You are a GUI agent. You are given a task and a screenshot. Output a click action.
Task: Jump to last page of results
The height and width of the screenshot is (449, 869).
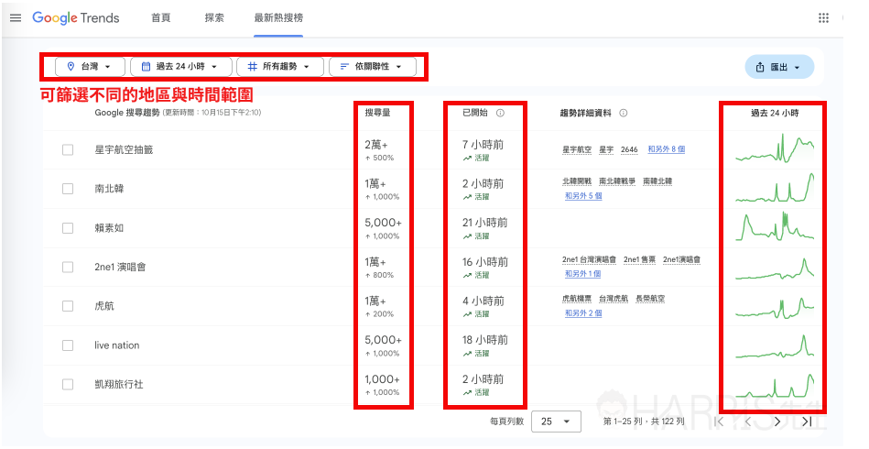tap(807, 422)
